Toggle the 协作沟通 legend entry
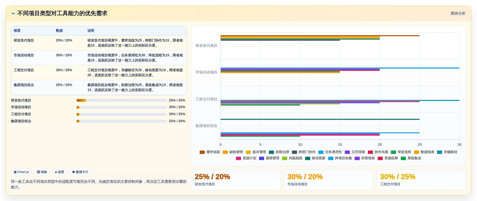The height and width of the screenshot is (201, 477). [378, 152]
